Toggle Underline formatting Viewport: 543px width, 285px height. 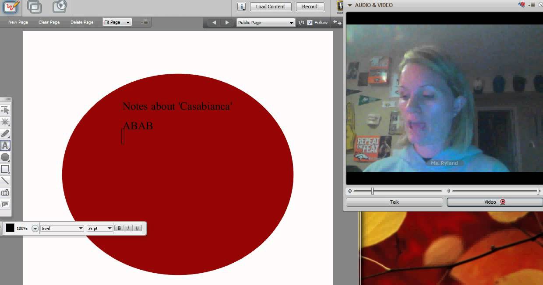137,228
